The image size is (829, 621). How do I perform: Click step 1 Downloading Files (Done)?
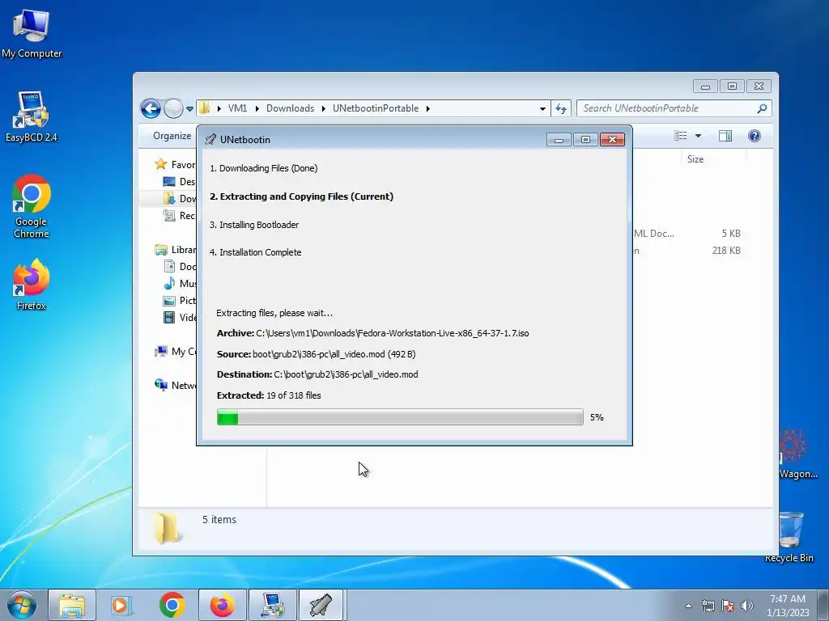(264, 168)
